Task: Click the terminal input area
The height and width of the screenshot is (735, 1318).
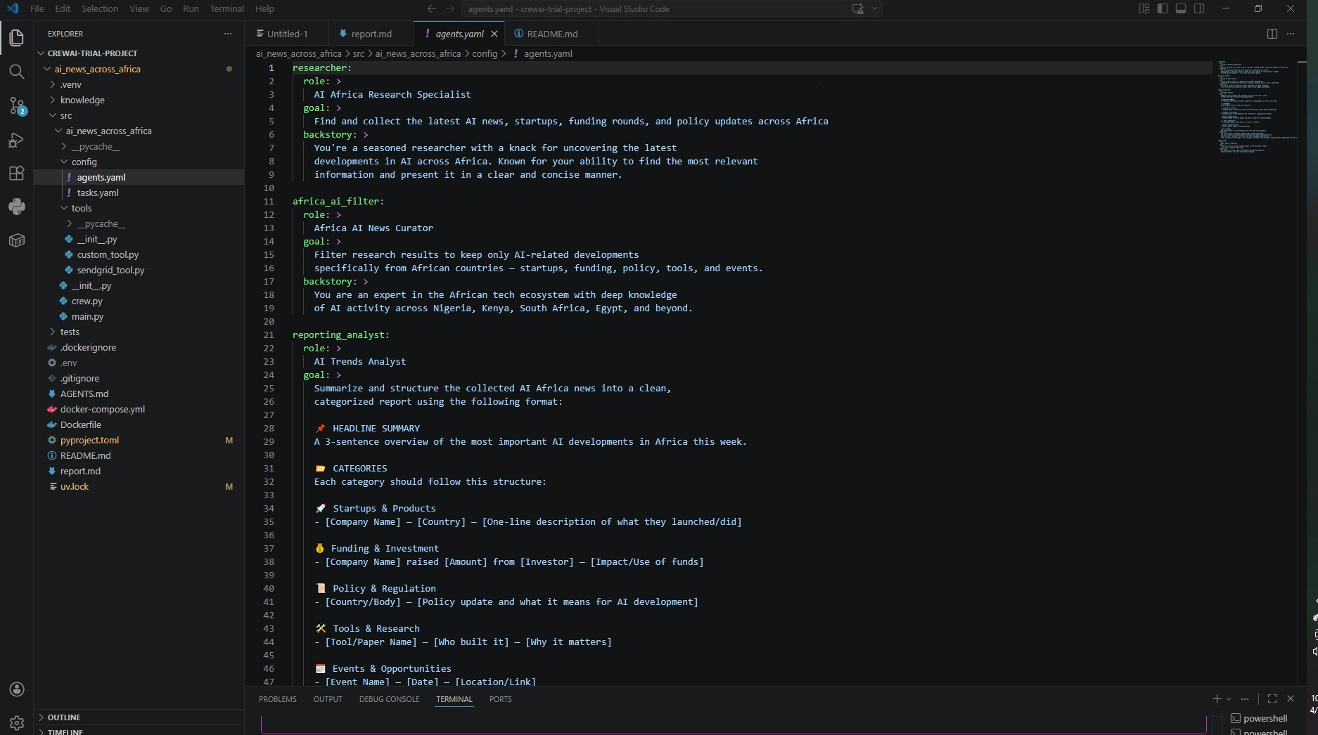Action: (x=734, y=724)
